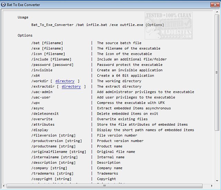Click the Bat To Exe Converter title icon
The height and width of the screenshot is (190, 221).
click(x=3, y=4)
